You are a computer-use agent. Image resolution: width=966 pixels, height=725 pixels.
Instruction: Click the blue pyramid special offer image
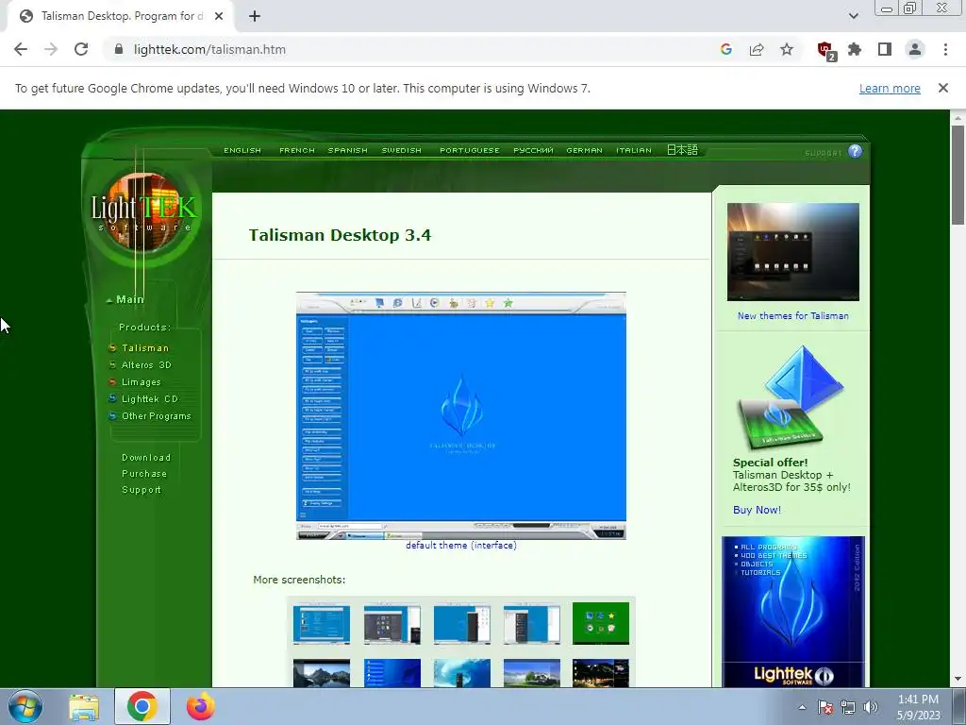click(x=791, y=397)
